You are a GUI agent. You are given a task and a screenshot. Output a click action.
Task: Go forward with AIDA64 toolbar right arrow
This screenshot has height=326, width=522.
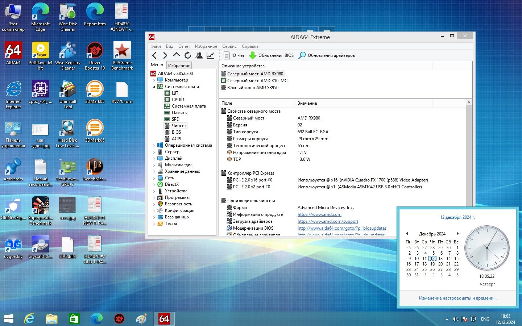165,55
